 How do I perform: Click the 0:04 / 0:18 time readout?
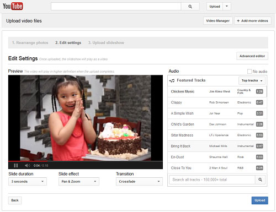[x=41, y=166]
